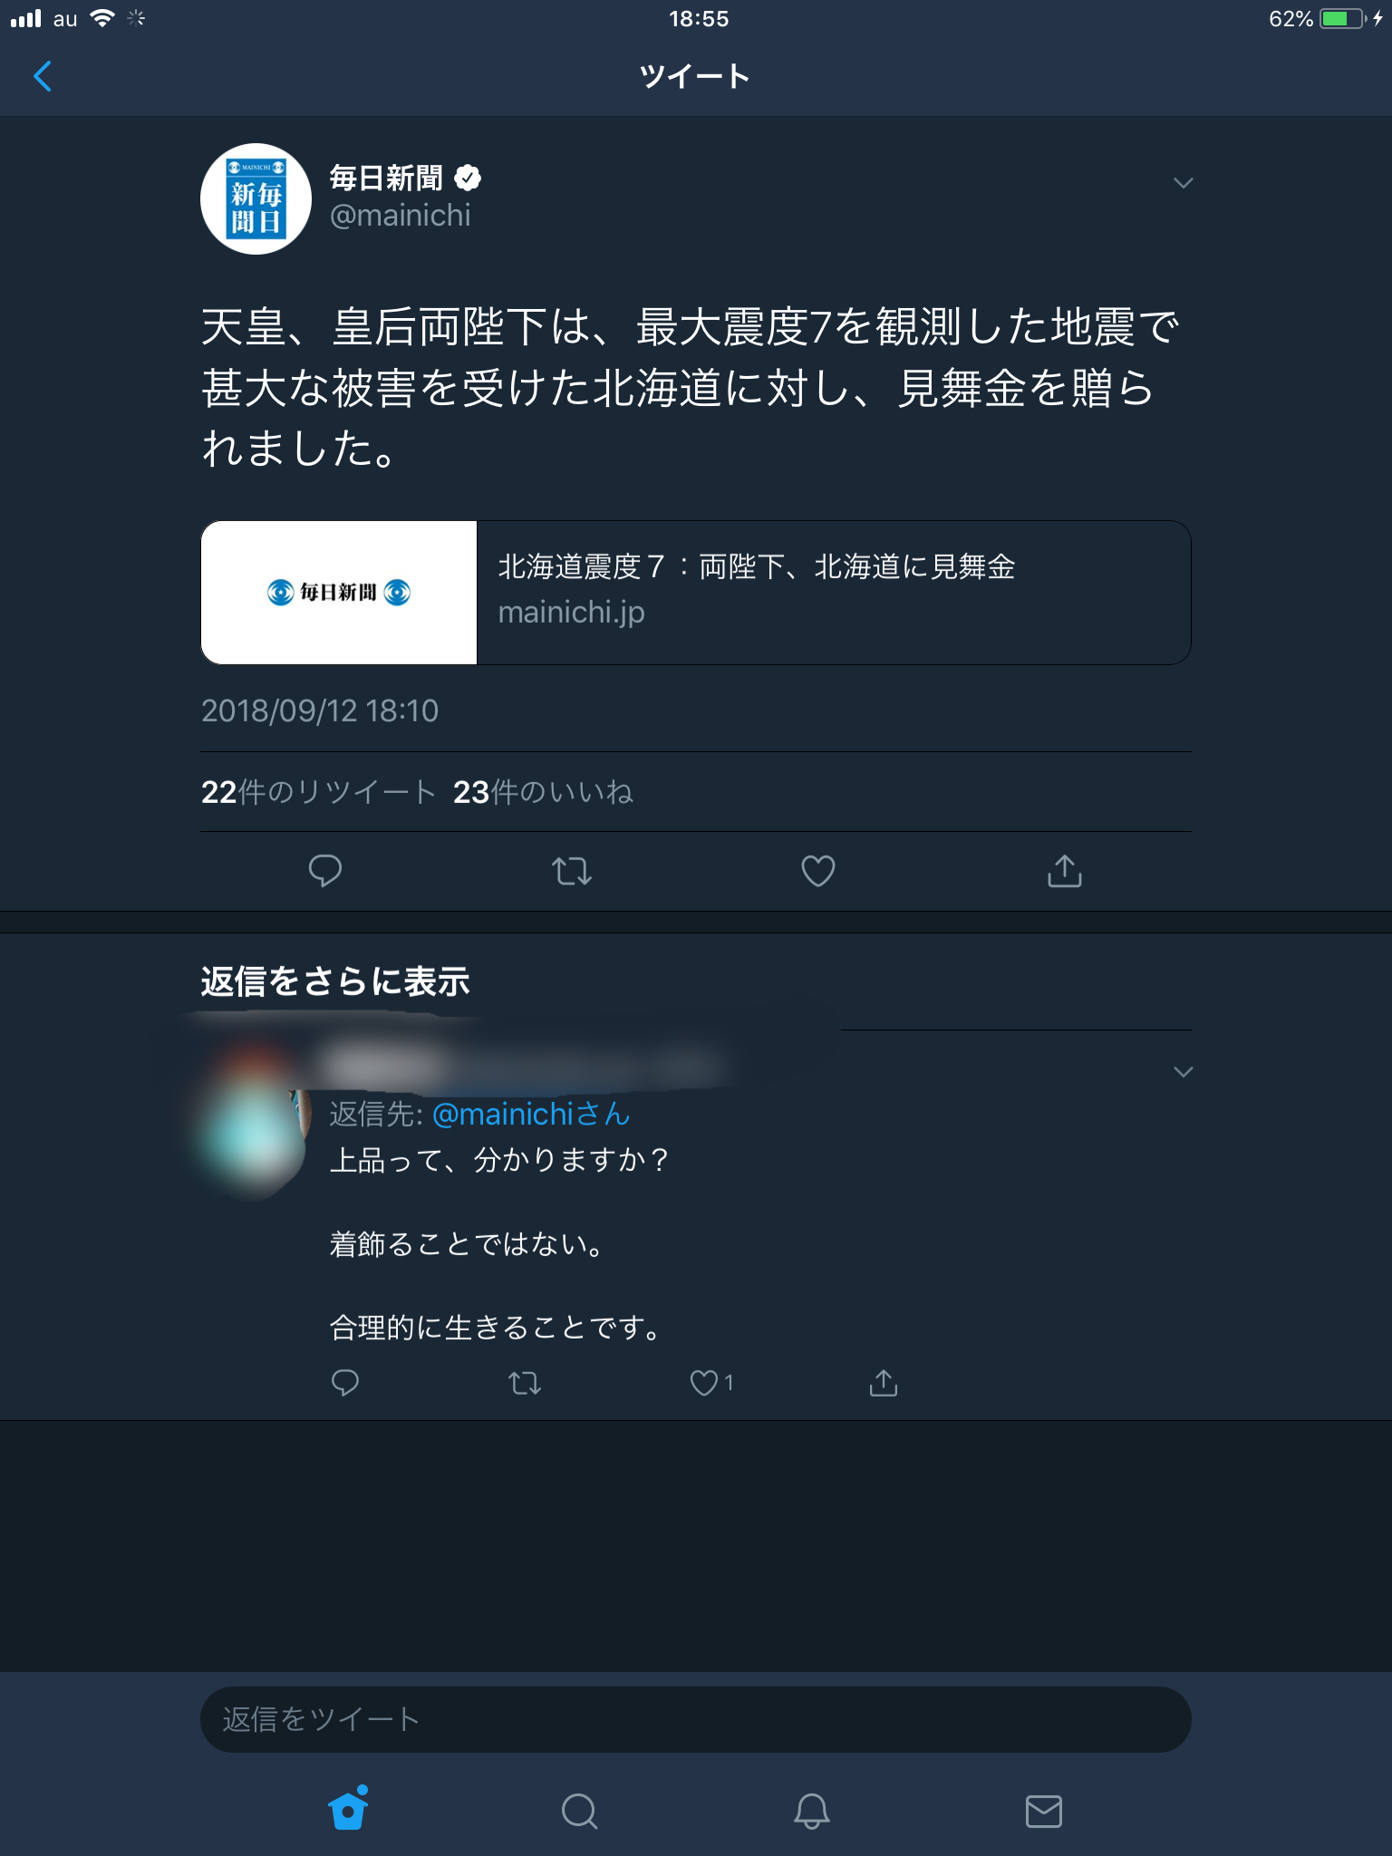This screenshot has height=1856, width=1392.
Task: Tap the back arrow in the header
Action: point(43,76)
